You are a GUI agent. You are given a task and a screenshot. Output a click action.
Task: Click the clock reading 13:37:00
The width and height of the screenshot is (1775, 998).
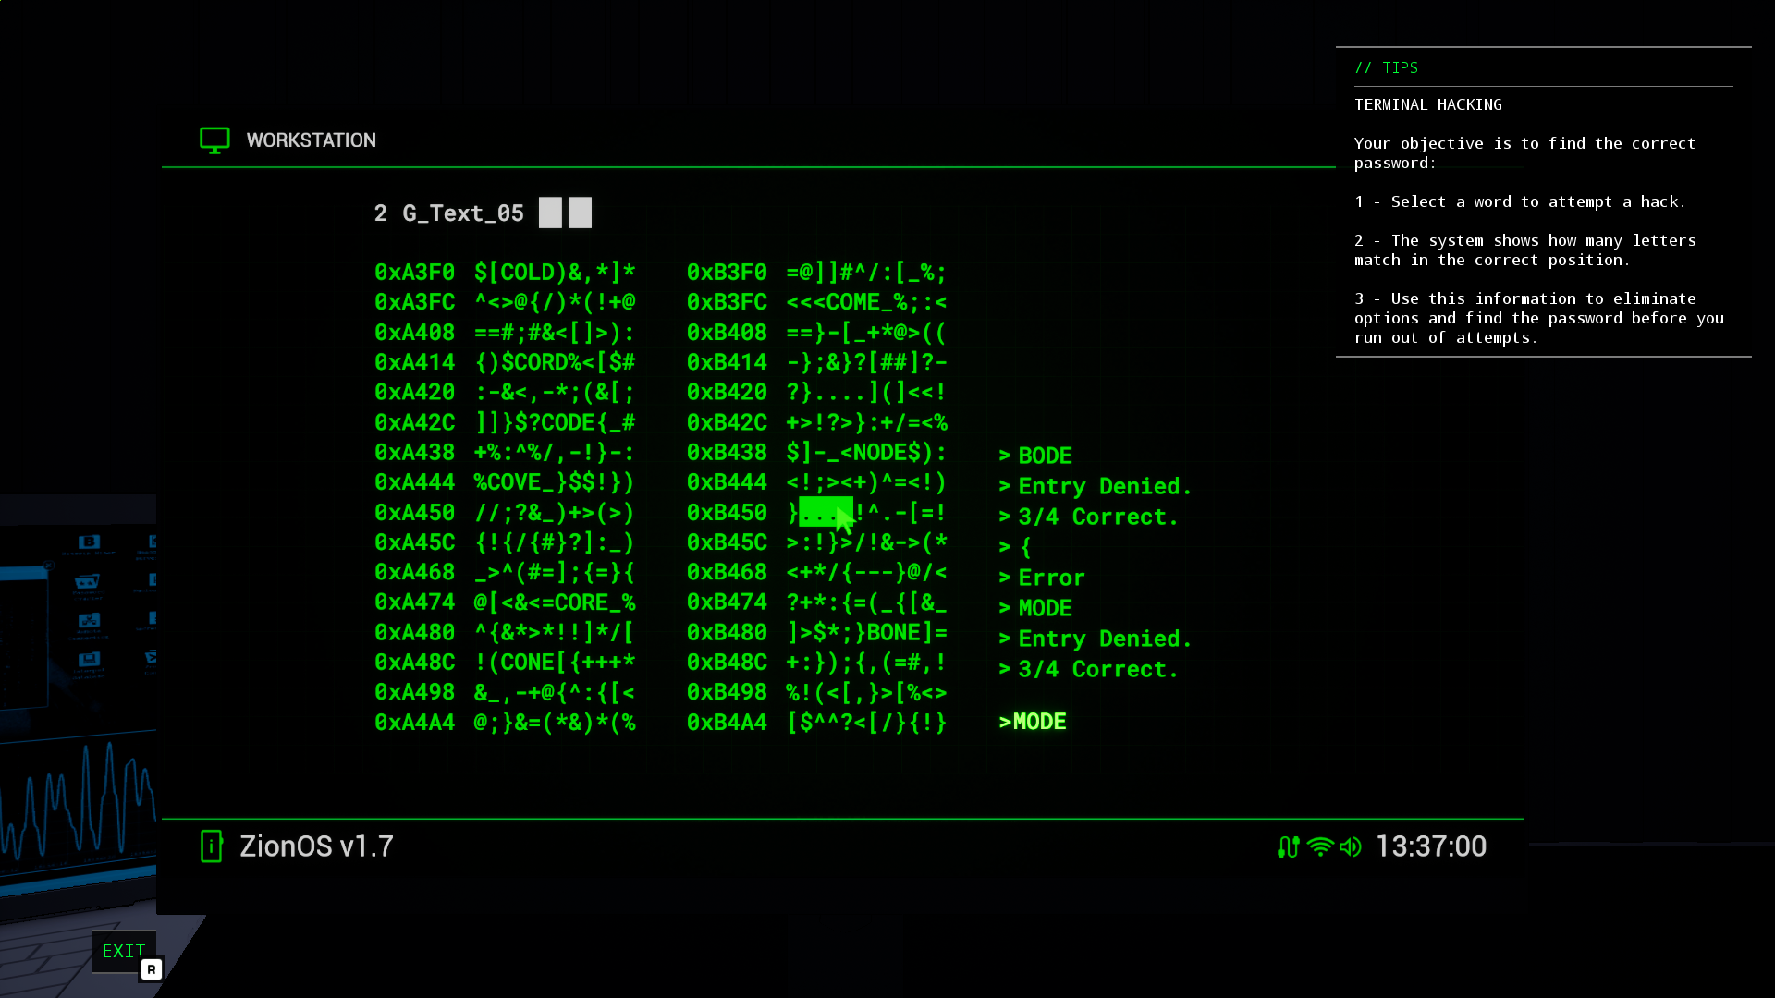tap(1431, 846)
